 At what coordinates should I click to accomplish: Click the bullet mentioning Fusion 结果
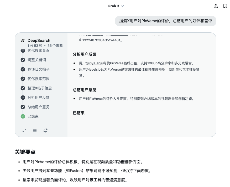87,171
